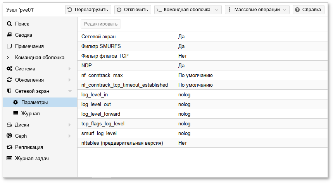Click the Ceph logo icon in sidebar
Screen dimensions: 333x183
click(9, 136)
